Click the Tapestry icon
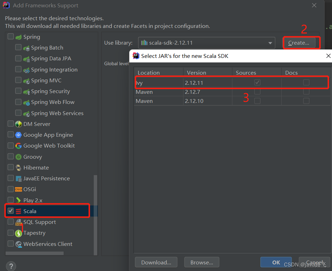332x271 pixels. click(19, 233)
